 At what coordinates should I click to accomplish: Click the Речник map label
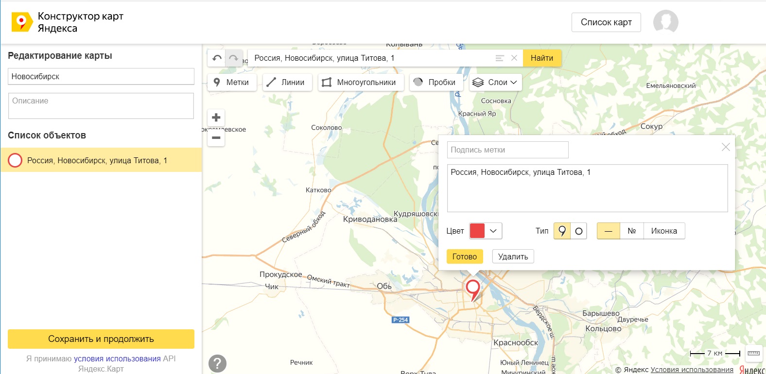(x=301, y=362)
